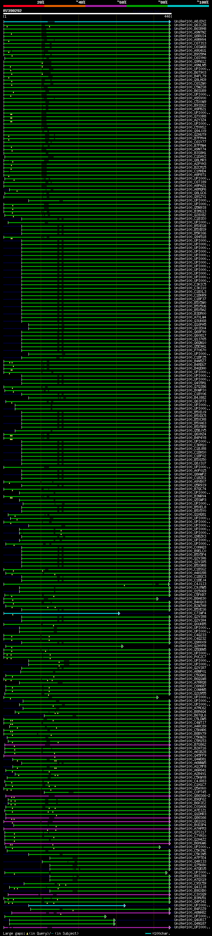Select hit label UniRef100_Q94JX9

pyautogui.click(x=190, y=131)
